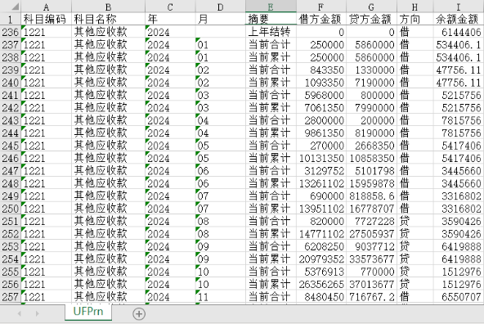Select row header 257
Screen dimensions: 484x324
(x=11, y=297)
